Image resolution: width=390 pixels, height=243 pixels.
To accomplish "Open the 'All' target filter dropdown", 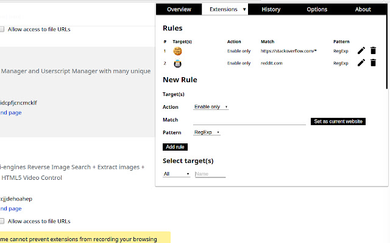I will click(x=177, y=174).
